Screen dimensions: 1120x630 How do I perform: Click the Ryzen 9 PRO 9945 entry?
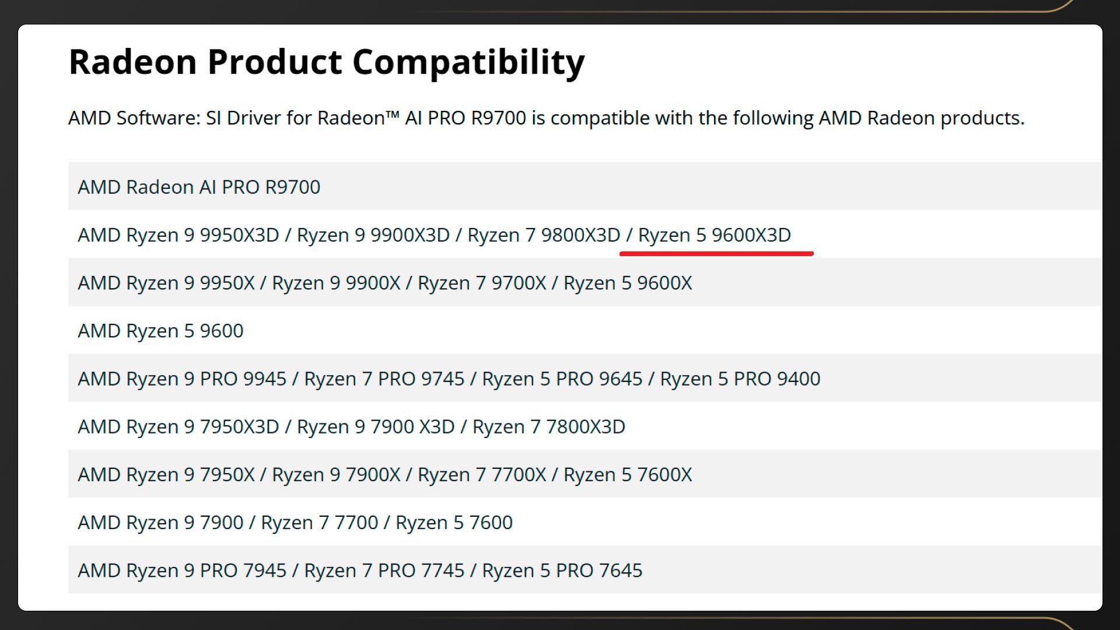(x=182, y=379)
